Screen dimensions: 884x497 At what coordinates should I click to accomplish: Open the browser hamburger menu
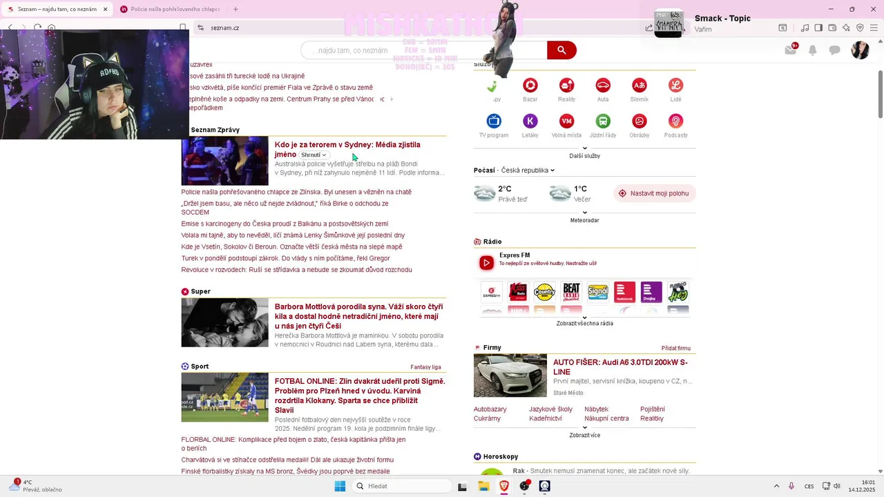(x=874, y=28)
